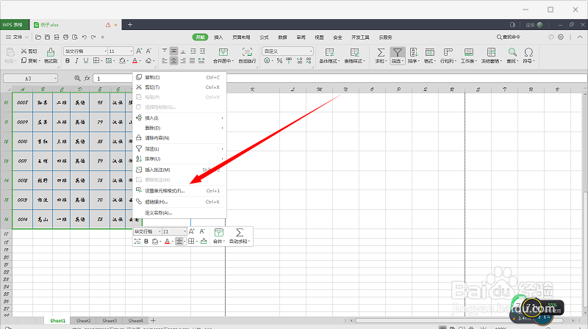Click the Wrap Text icon
Viewport: 588px width, 329px height.
coord(247,52)
